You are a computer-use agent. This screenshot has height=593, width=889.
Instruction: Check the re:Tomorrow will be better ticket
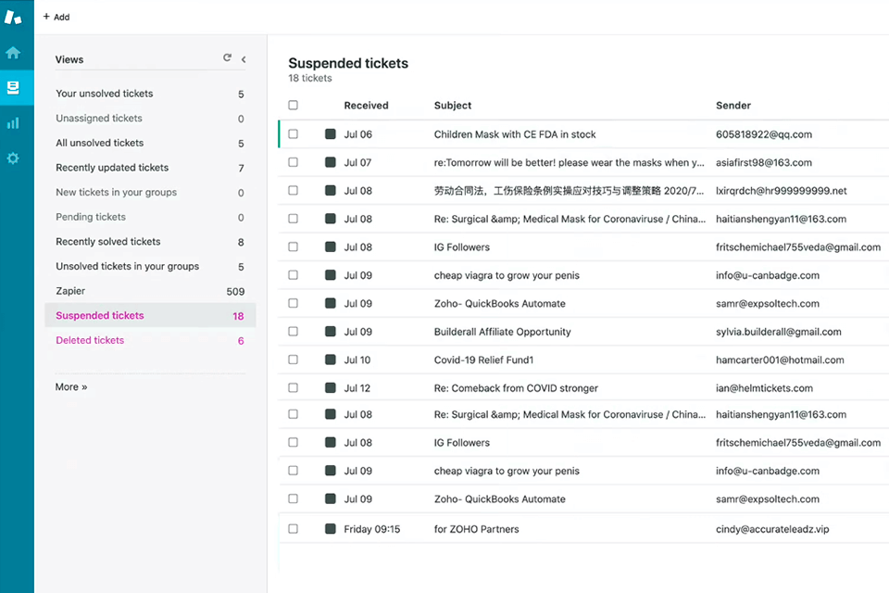click(x=294, y=162)
